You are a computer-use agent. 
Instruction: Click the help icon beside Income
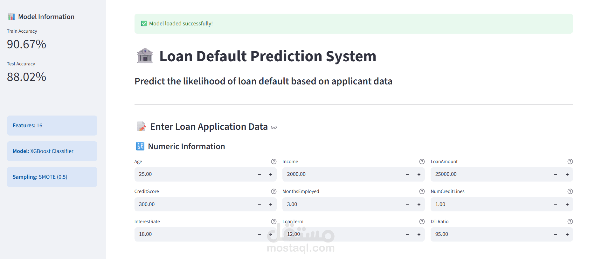[x=422, y=162]
